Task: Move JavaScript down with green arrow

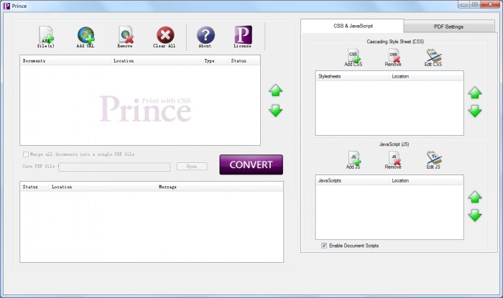Action: tap(475, 215)
